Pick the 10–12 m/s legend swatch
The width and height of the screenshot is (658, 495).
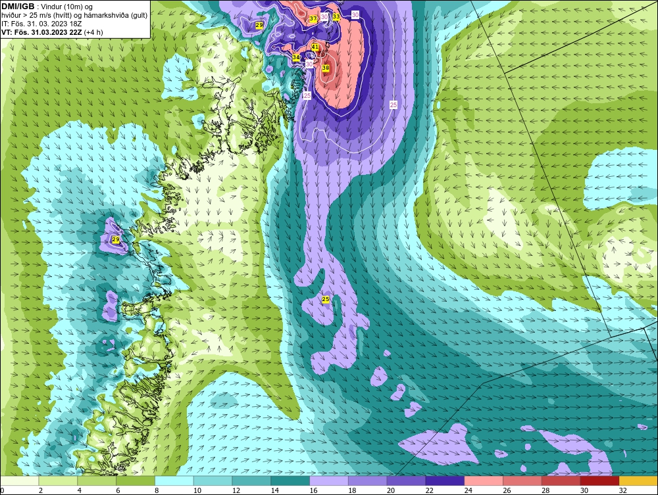[213, 481]
